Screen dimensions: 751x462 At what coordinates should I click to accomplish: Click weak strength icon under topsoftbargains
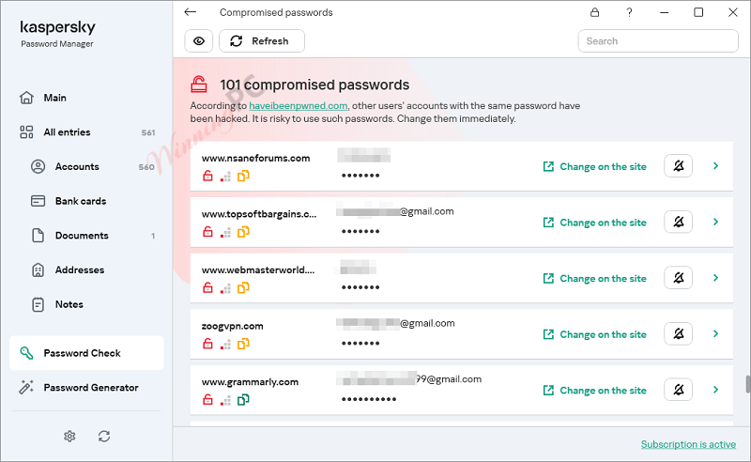225,233
